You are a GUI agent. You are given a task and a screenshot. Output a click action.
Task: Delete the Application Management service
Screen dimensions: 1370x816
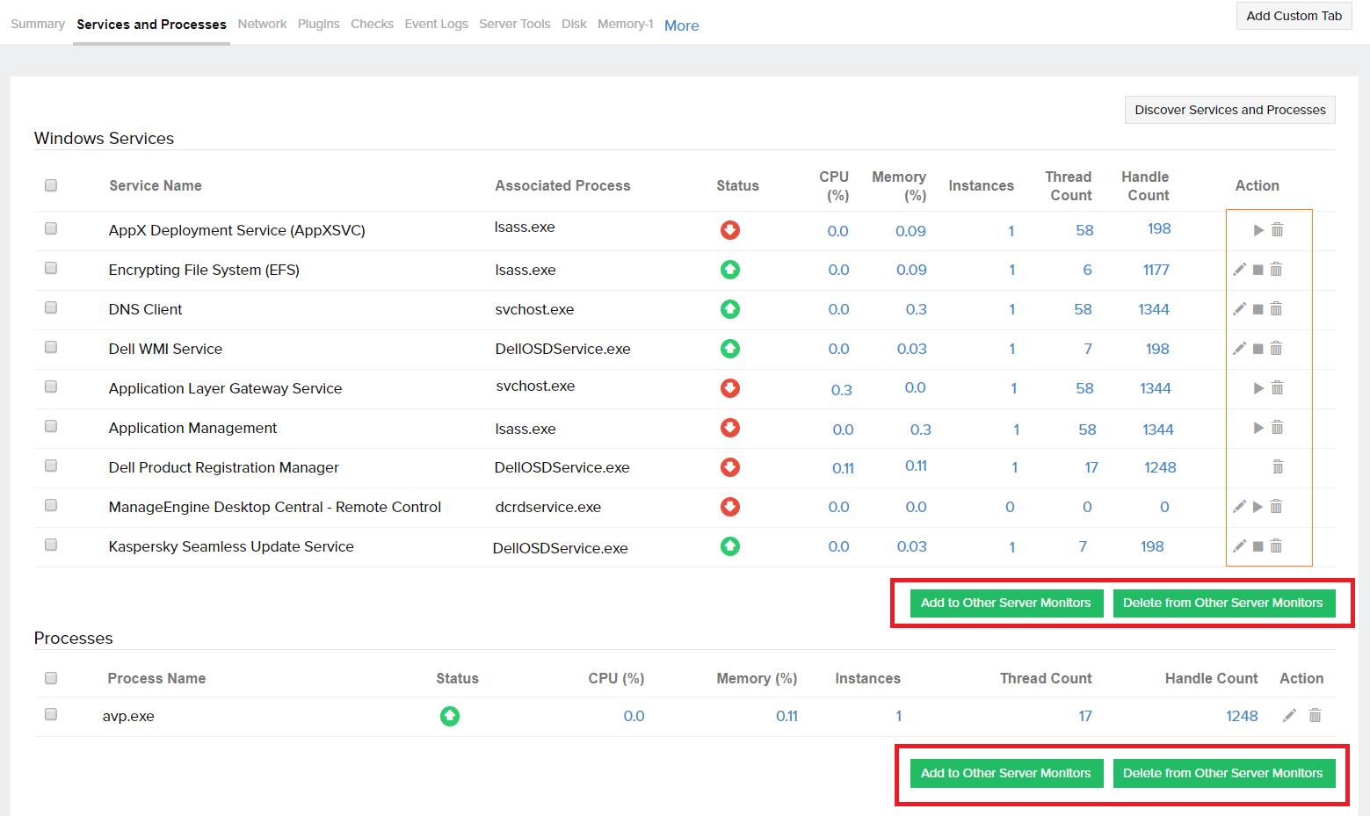(1278, 428)
